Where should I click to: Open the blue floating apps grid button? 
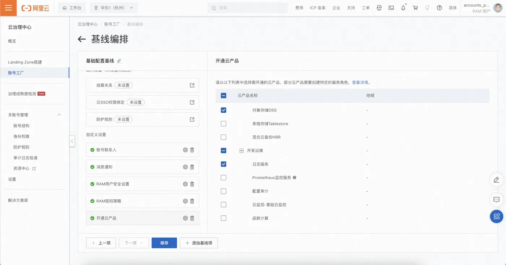497,216
